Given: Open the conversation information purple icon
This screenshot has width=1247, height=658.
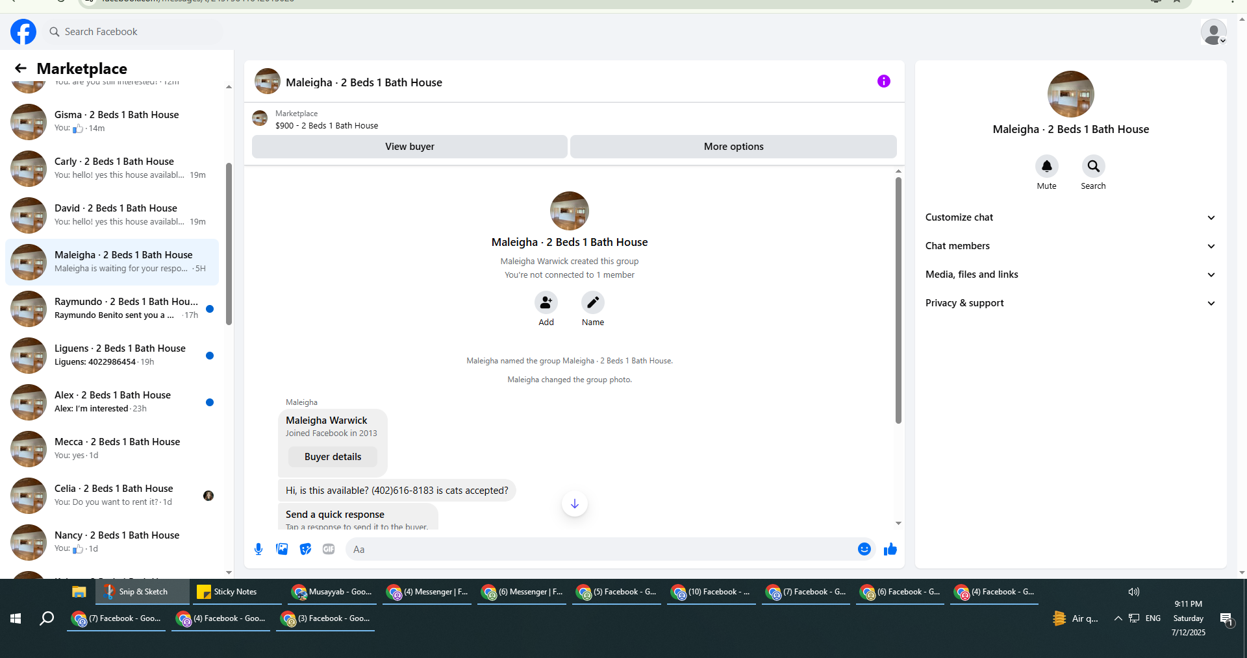Looking at the screenshot, I should pos(883,81).
